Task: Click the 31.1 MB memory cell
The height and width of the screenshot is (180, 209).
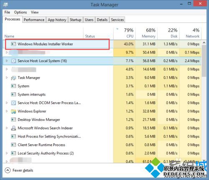Action: [146, 44]
